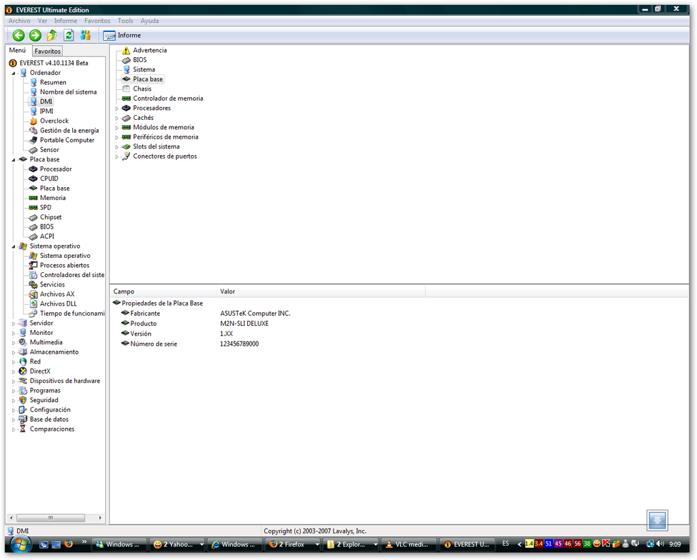This screenshot has height=560, width=697.
Task: Collapse the Sistema operativo tree group
Action: click(14, 246)
